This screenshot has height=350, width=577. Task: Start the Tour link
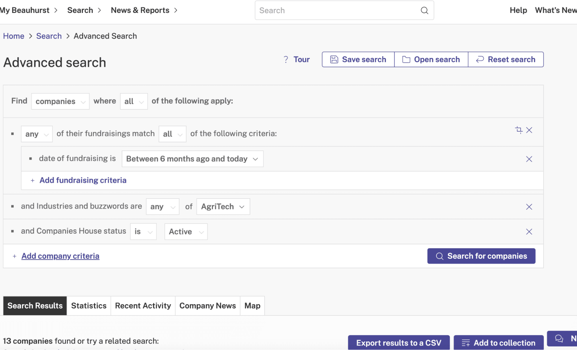[301, 60]
